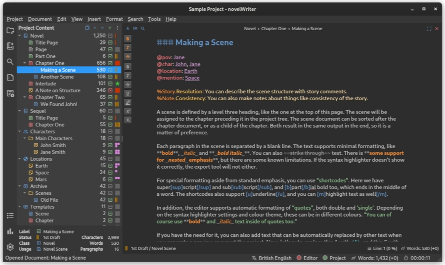
Task: Open the Build Manuscript tool in sidebar
Action: tap(10, 93)
